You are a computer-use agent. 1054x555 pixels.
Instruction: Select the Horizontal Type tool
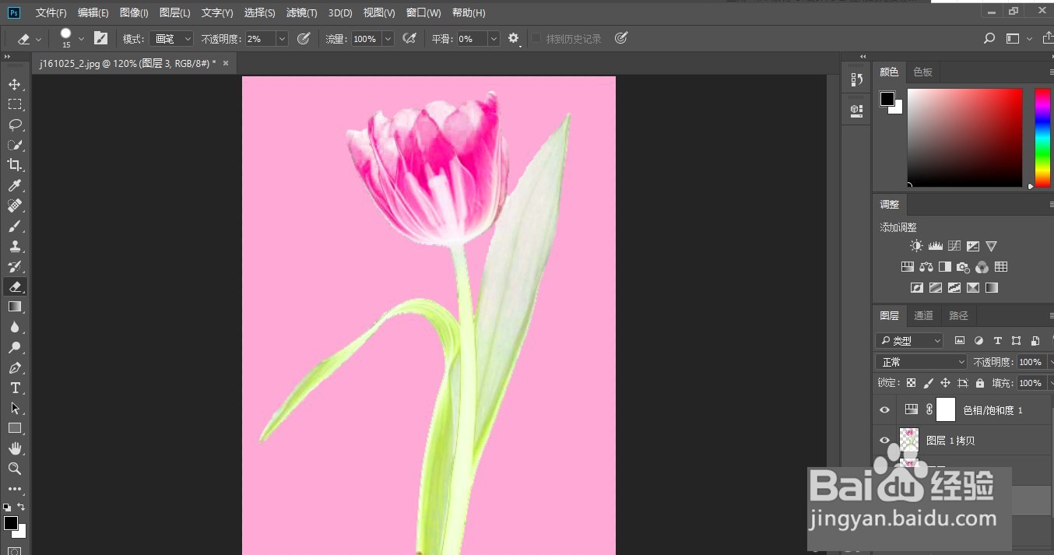tap(15, 388)
